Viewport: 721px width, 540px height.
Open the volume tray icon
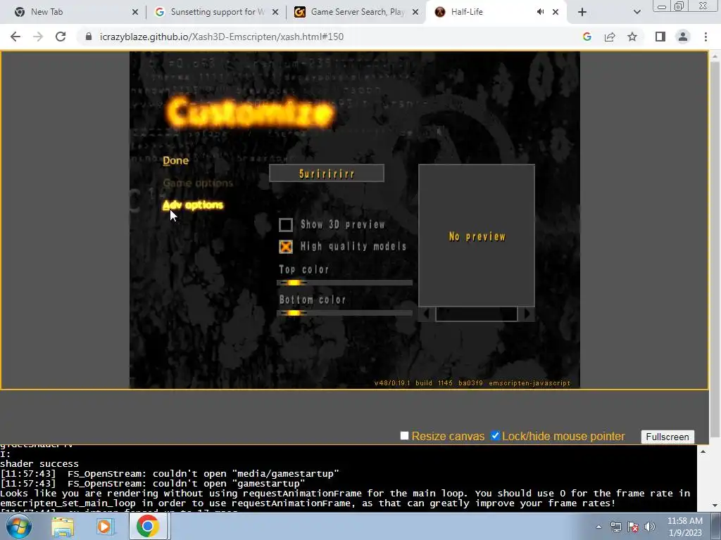[650, 527]
